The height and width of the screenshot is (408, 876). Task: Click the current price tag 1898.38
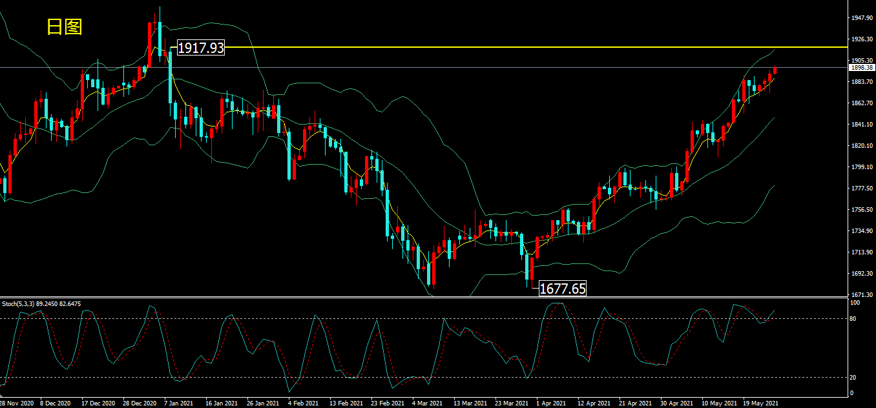(x=862, y=67)
